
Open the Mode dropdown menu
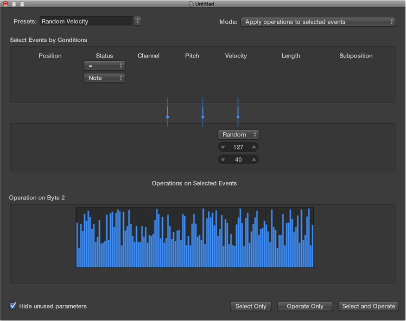click(317, 22)
